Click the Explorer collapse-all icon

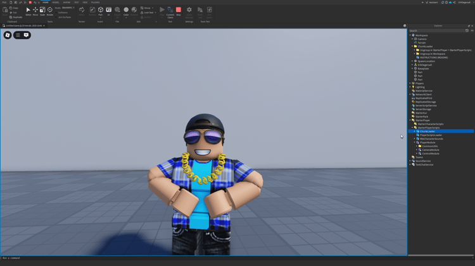[x=472, y=30]
